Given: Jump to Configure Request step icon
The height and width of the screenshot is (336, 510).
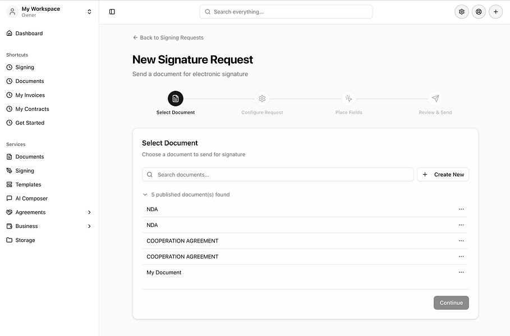Looking at the screenshot, I should tap(262, 99).
